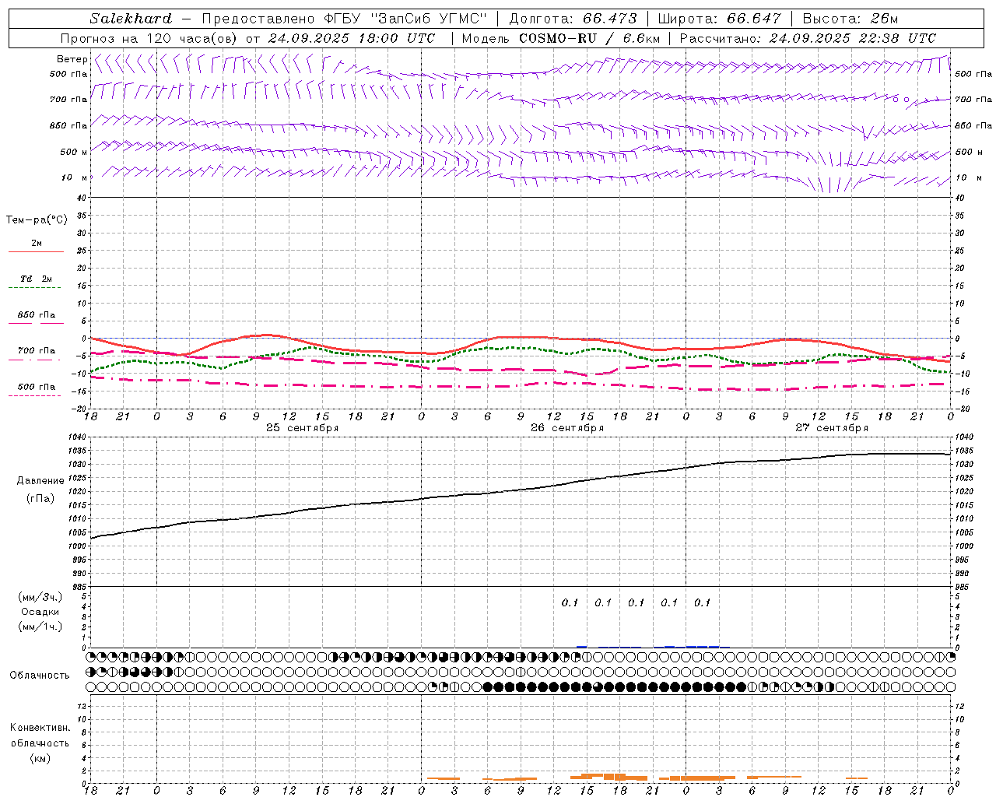The height and width of the screenshot is (797, 996).
Task: Click the Модель COSMO-RU / 6.6км label
Action: pyautogui.click(x=560, y=38)
